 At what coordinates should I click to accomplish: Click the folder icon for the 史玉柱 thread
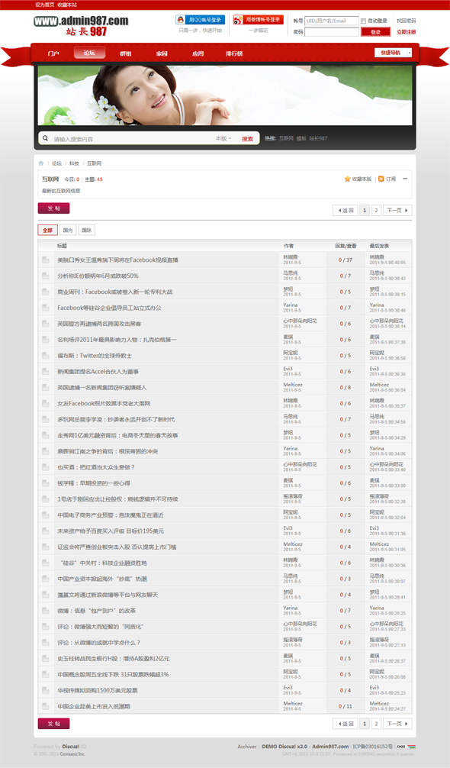coord(46,658)
